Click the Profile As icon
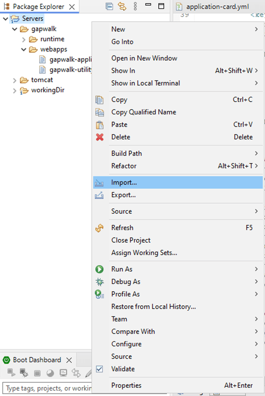Screen dimensions: 265x396 [x=99, y=294]
